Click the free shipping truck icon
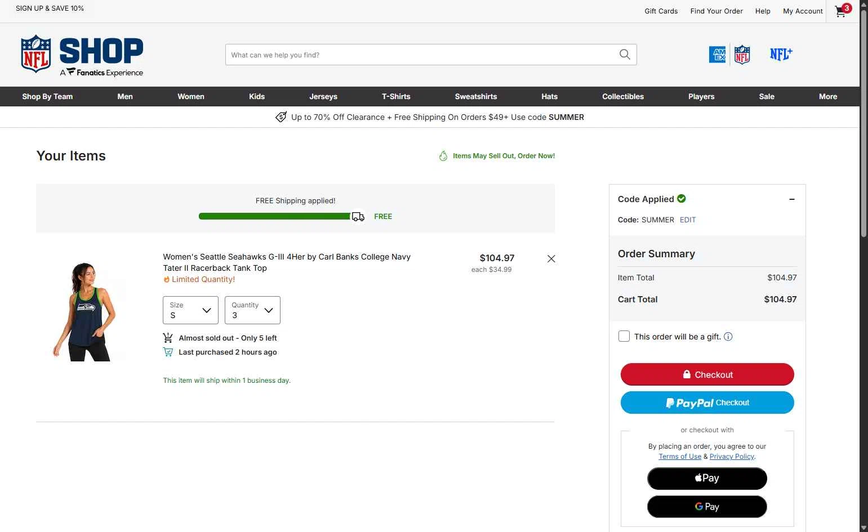This screenshot has height=532, width=868. [358, 217]
